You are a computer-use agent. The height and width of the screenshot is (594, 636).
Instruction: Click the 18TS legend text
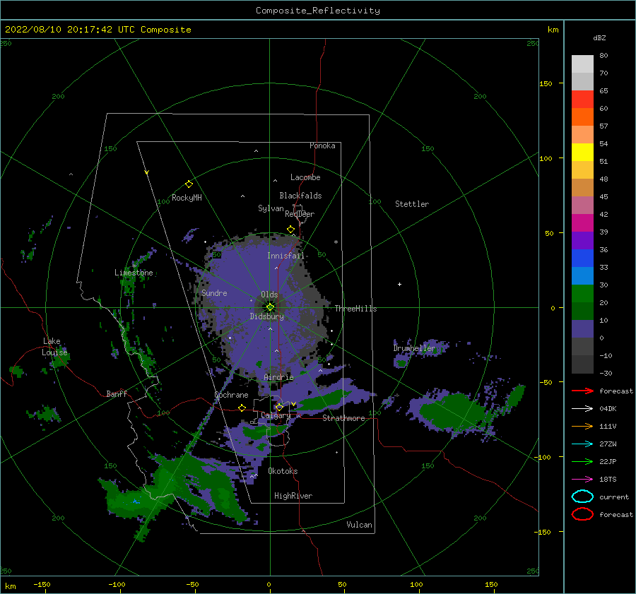(x=608, y=479)
